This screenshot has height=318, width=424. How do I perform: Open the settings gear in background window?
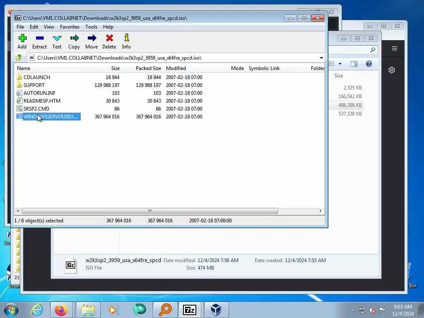(392, 70)
